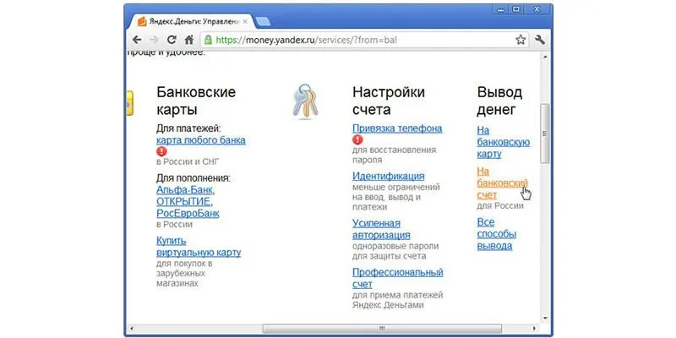Click the horizontal scrollbar right arrow

pyautogui.click(x=535, y=329)
